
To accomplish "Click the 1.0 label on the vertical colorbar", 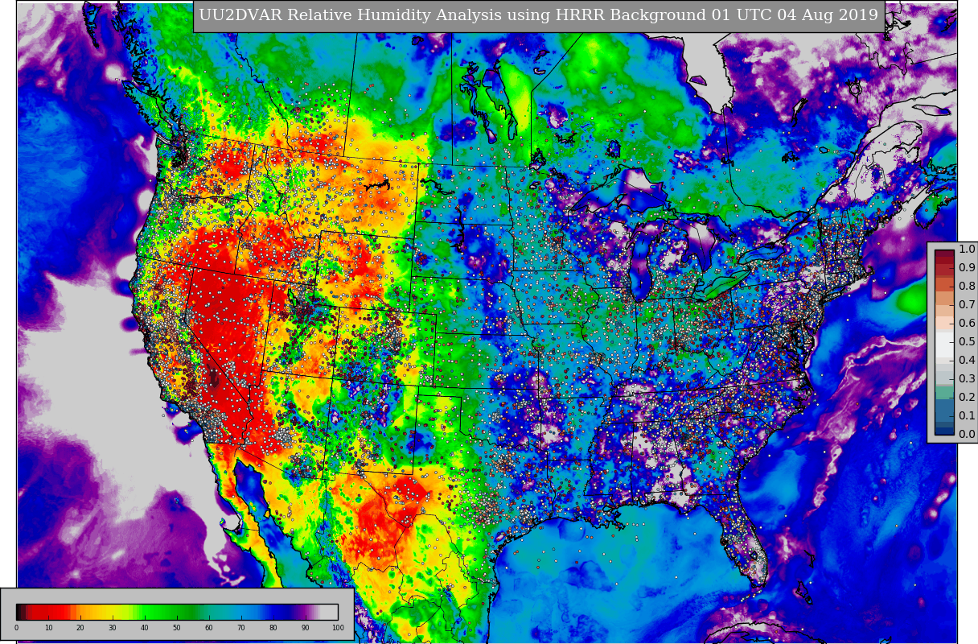I will 967,249.
